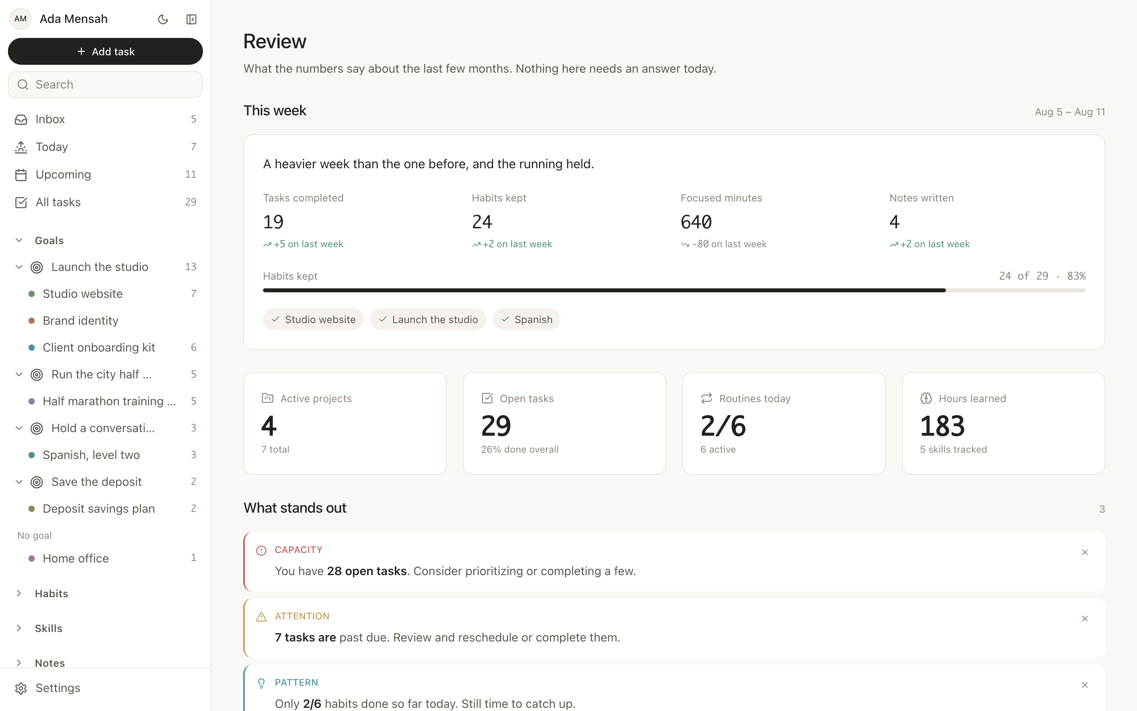Expand the Notes section

19,663
